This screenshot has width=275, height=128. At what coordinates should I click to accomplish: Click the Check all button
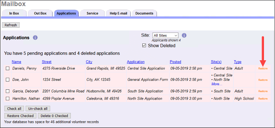(14, 108)
